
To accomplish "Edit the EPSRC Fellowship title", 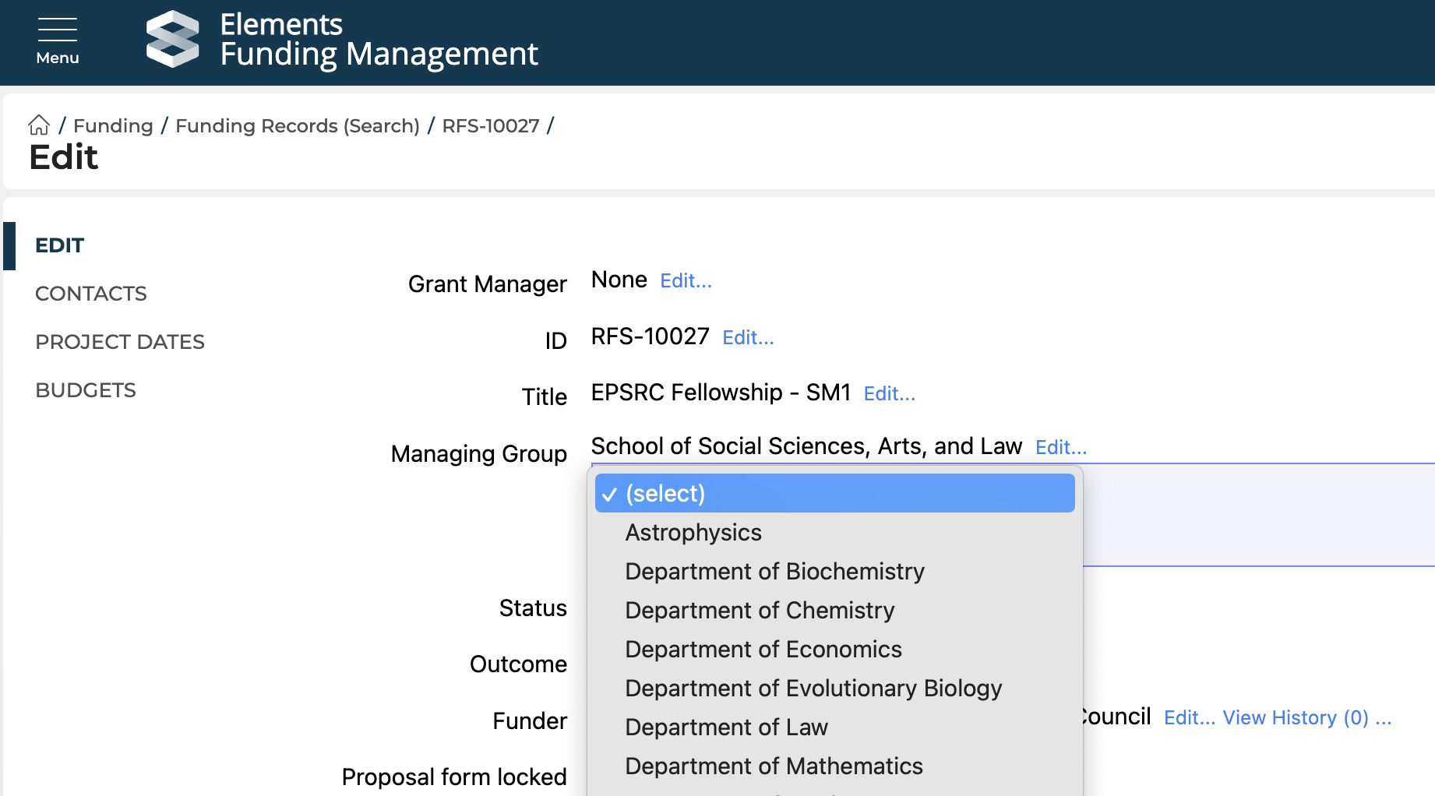I will (889, 394).
